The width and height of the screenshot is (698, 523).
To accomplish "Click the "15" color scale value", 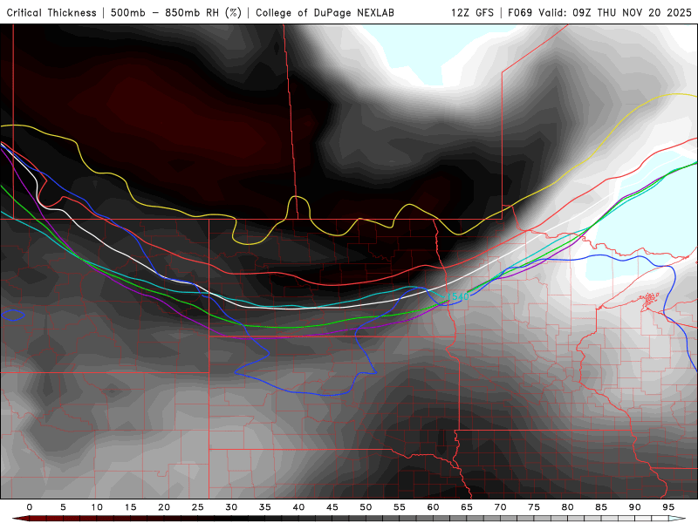I will 130,507.
